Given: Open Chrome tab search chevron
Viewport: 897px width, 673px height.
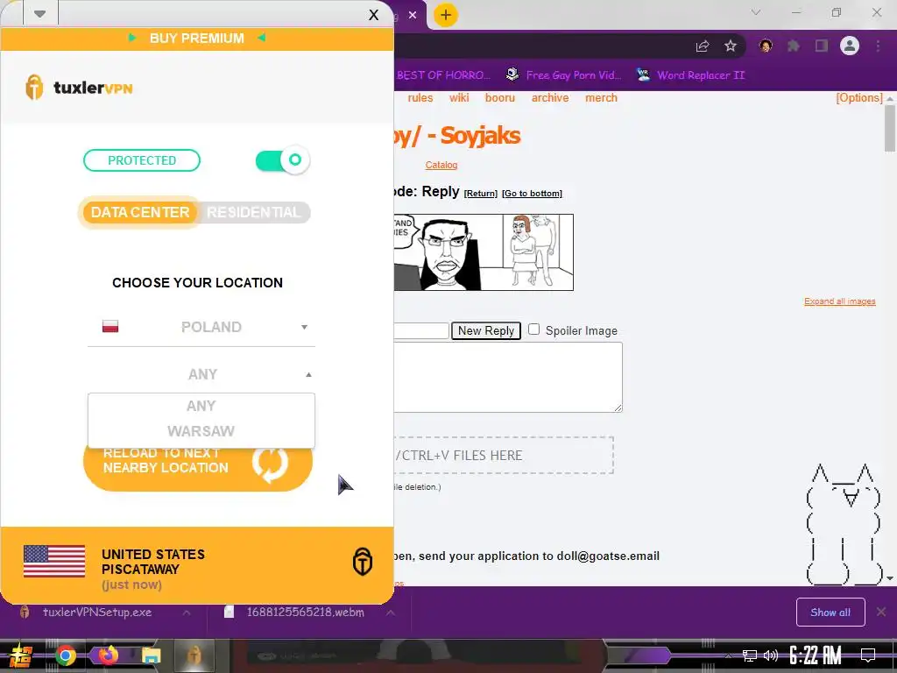Looking at the screenshot, I should 756,12.
